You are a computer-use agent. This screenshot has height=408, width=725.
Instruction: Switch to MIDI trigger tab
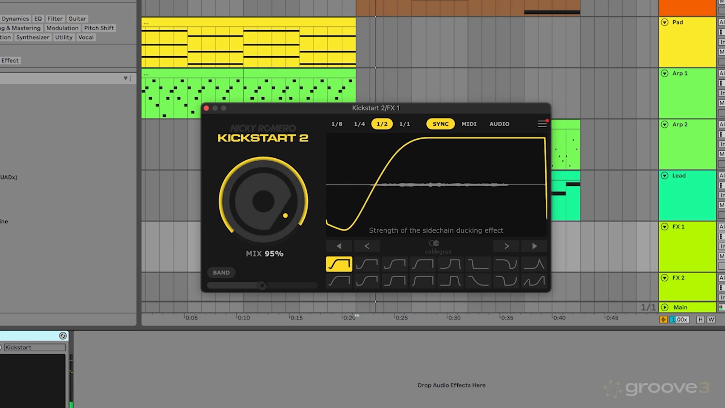point(469,124)
